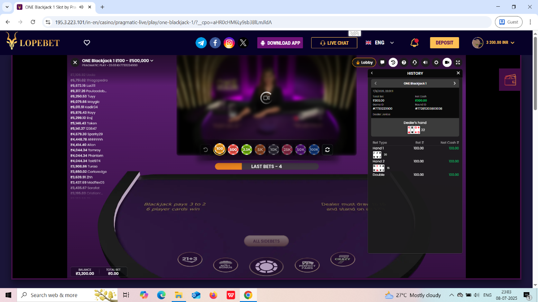Click Game ID #7733223900 text

382,109
